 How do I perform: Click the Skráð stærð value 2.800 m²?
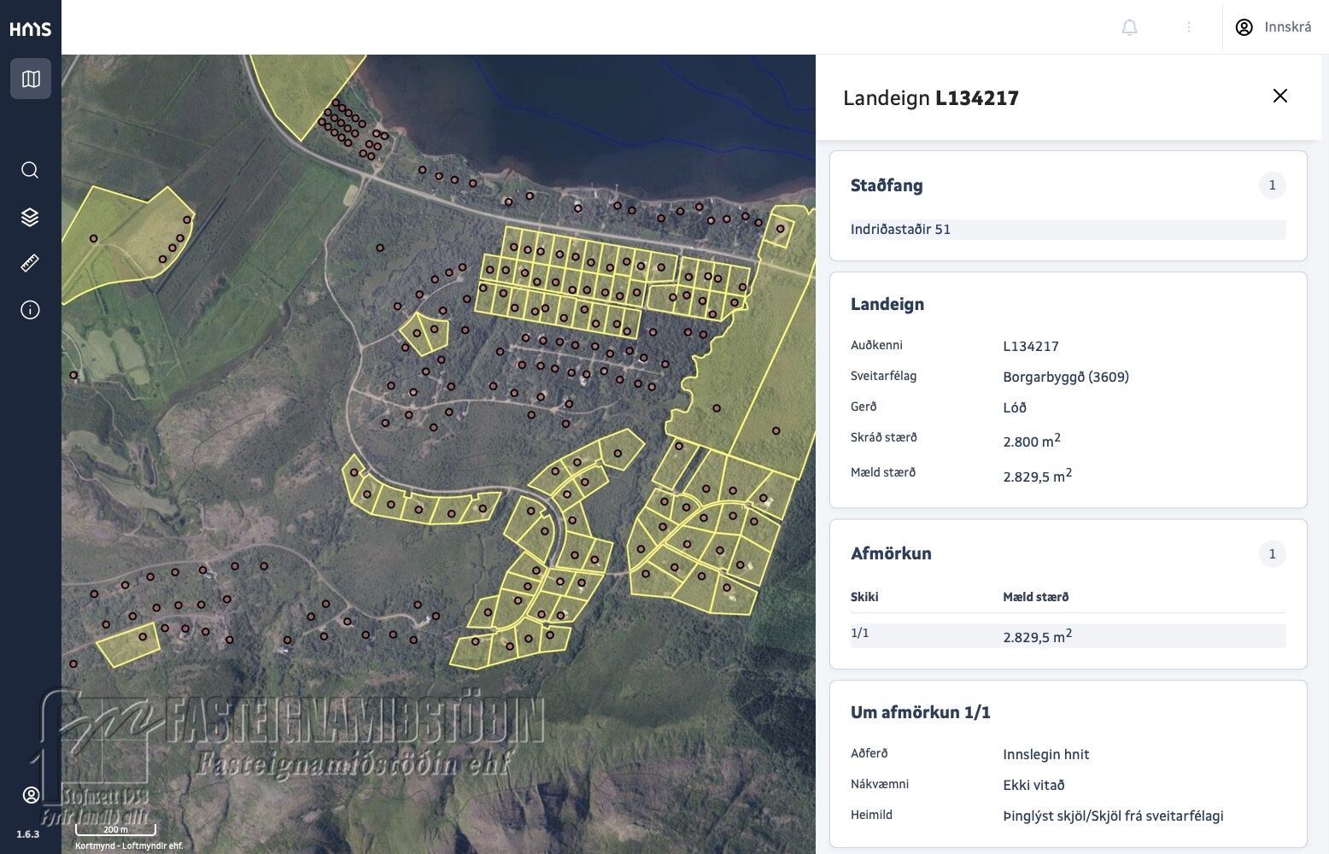tap(1032, 440)
